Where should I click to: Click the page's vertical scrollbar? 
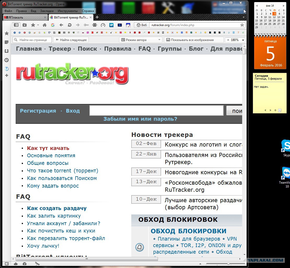tap(244, 51)
